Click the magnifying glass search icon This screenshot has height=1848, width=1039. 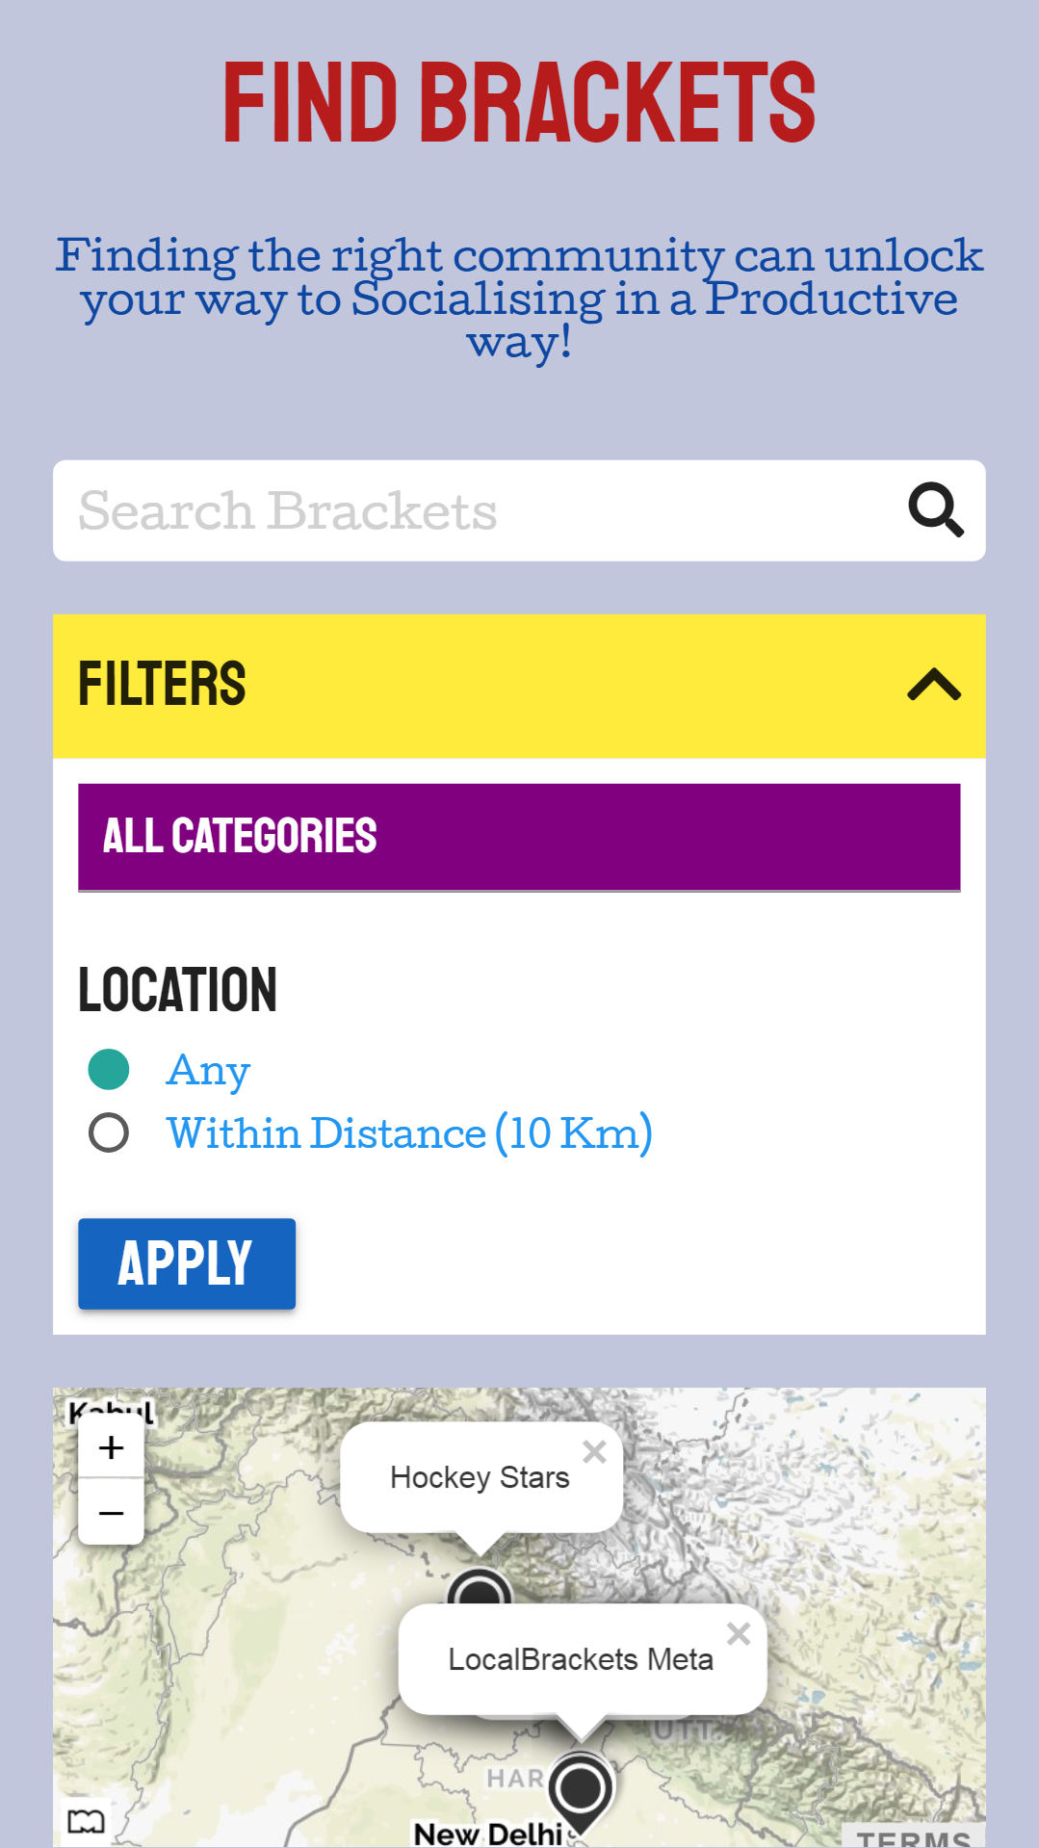coord(936,510)
